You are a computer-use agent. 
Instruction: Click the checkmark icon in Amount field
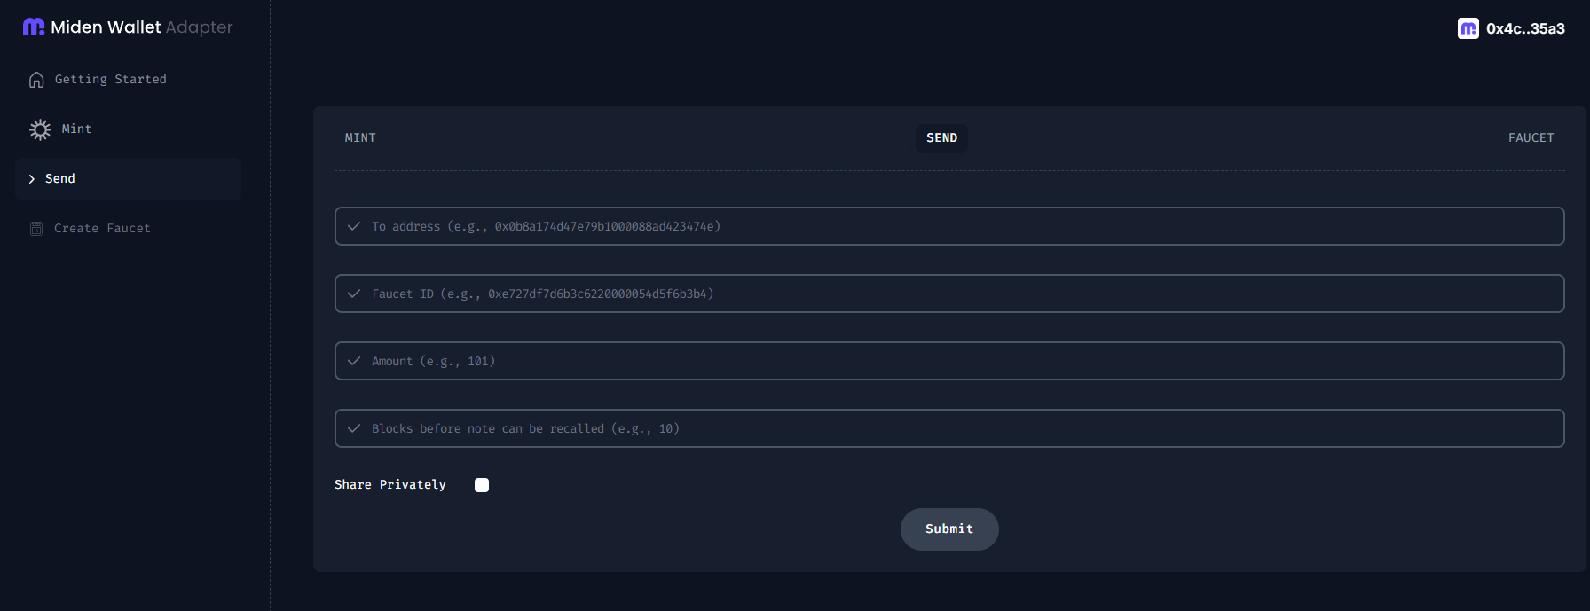(x=354, y=361)
